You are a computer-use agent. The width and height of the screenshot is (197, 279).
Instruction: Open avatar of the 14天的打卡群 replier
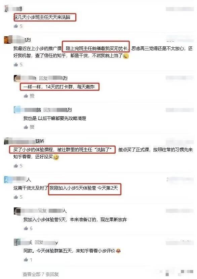(17, 78)
